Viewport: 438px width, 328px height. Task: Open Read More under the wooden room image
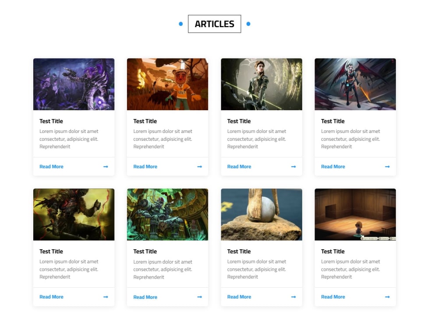(x=333, y=297)
